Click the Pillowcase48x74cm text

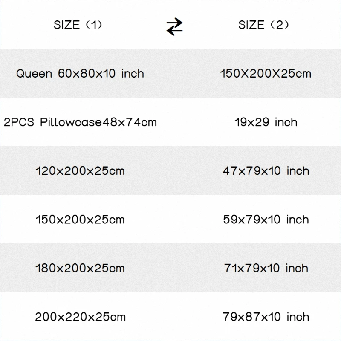tap(98, 123)
